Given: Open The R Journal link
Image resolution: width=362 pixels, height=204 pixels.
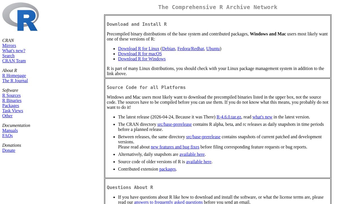Looking at the screenshot, I should [x=15, y=81].
